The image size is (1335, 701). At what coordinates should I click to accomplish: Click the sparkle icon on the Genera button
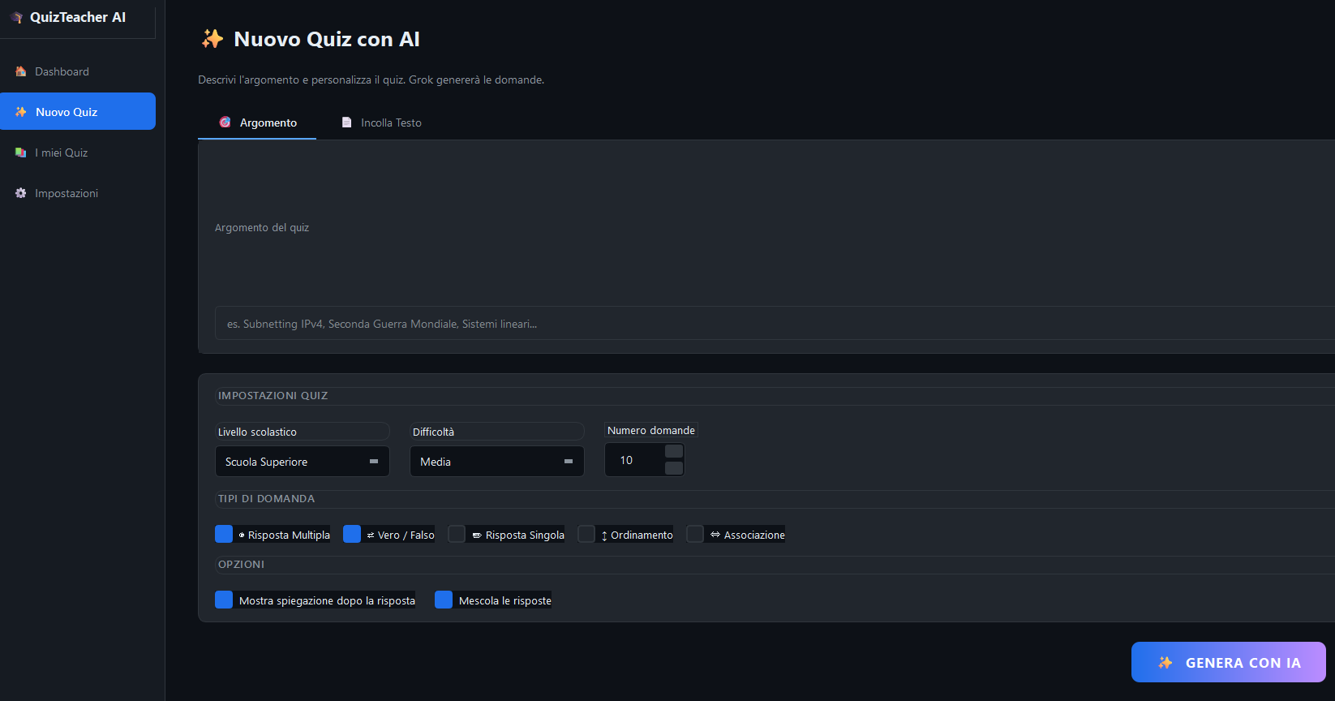pos(1165,663)
